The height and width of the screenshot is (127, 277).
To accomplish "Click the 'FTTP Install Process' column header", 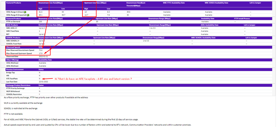I will pyautogui.click(x=243, y=19).
